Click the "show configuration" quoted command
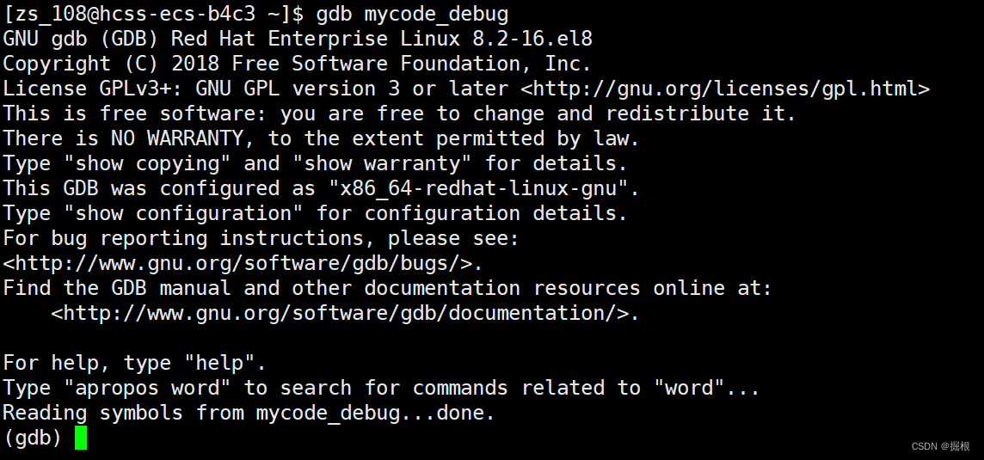The height and width of the screenshot is (460, 984). (x=182, y=213)
